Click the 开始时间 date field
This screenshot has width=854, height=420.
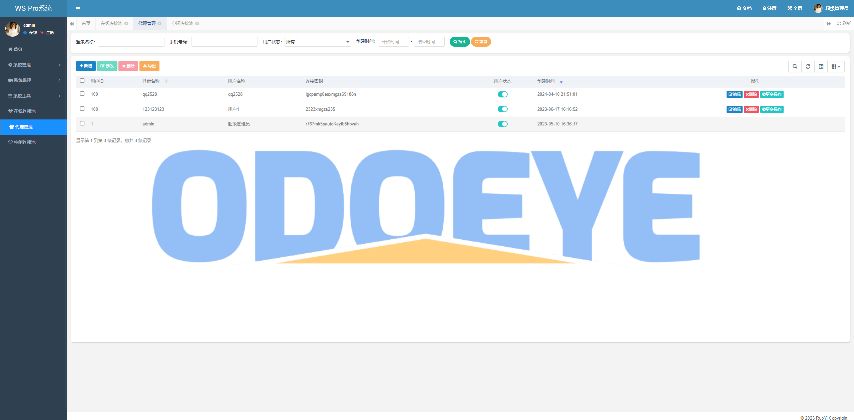click(x=393, y=42)
